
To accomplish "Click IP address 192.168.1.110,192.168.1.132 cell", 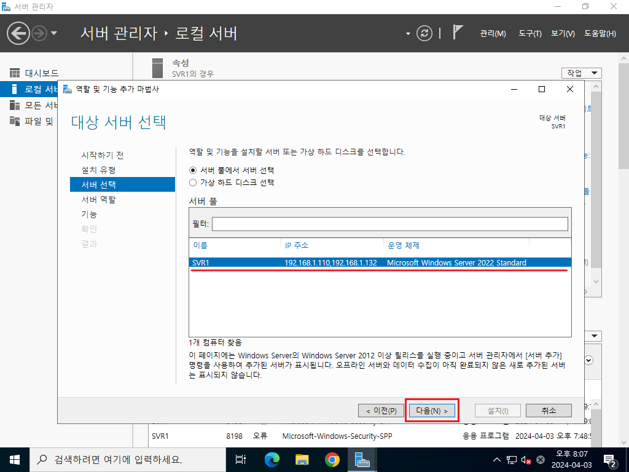I will coord(330,262).
